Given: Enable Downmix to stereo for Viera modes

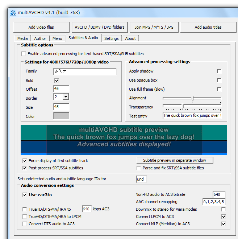Looking at the screenshot, I should tap(224, 209).
